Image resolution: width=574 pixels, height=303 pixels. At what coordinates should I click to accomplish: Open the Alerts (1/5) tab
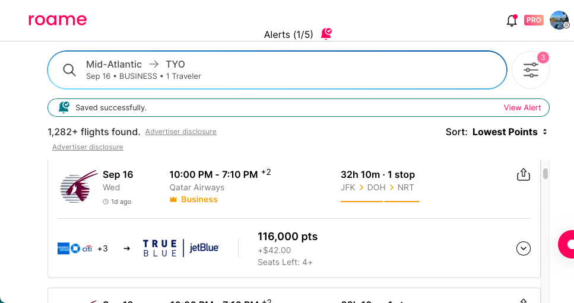coord(288,34)
